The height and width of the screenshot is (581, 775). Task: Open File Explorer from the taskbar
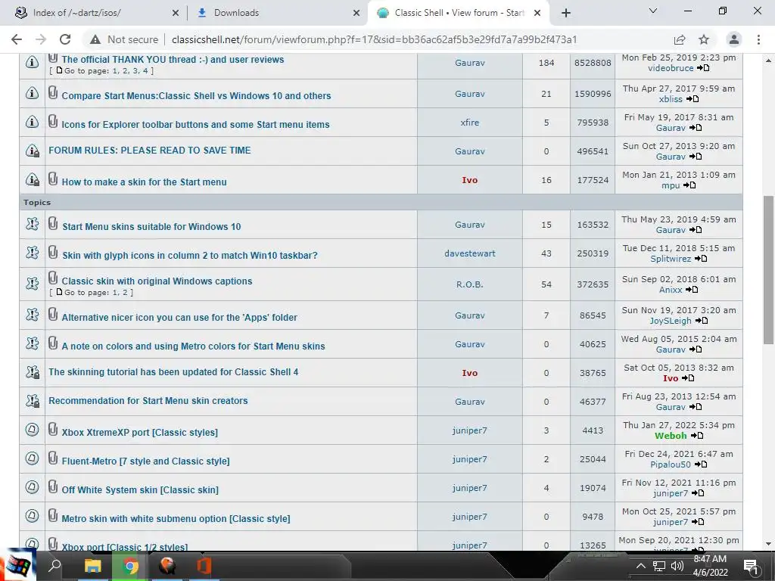92,565
